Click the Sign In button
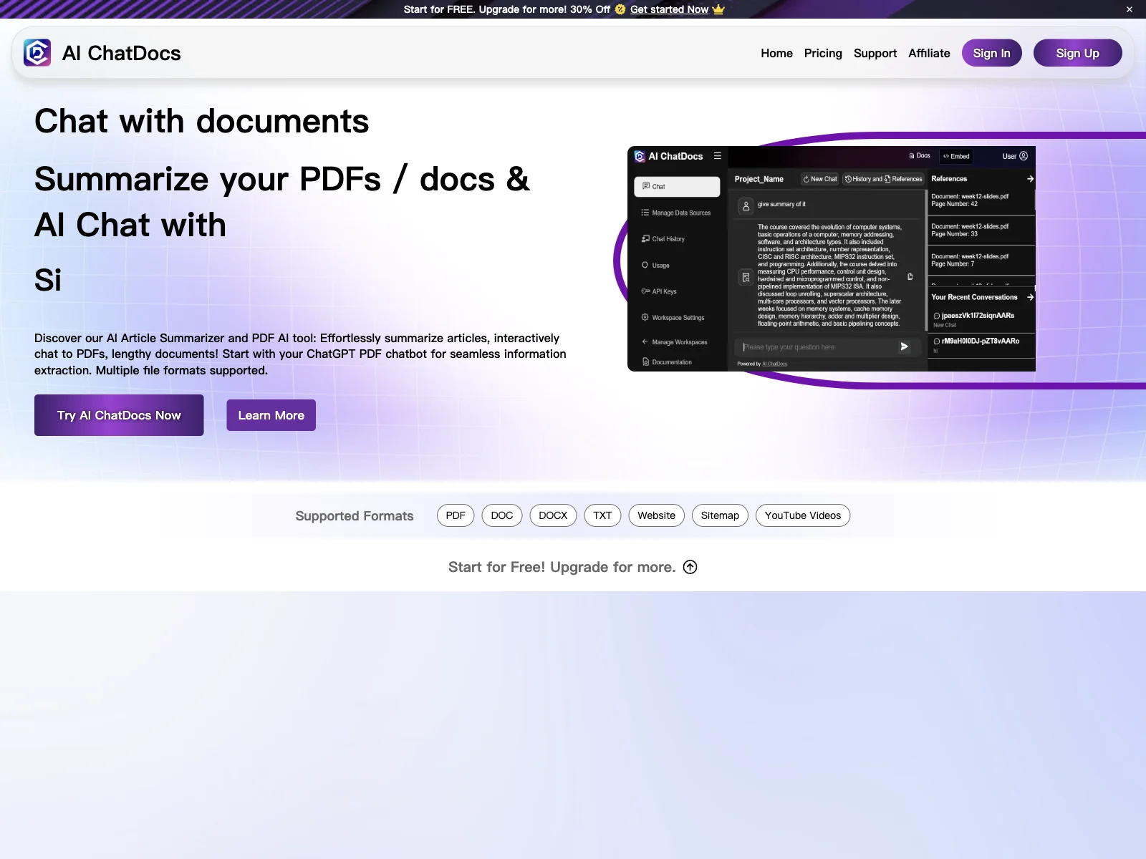Image resolution: width=1146 pixels, height=859 pixels. point(992,53)
